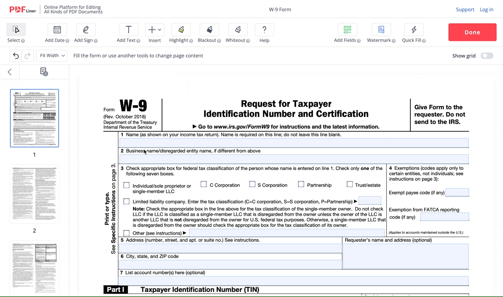Open the Add Sign tool
The image size is (503, 297).
point(86,33)
